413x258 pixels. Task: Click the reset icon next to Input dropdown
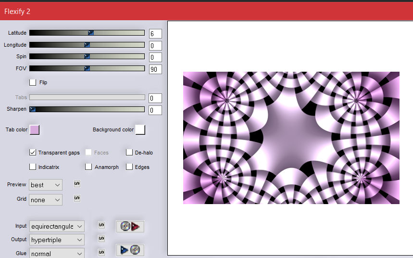click(x=101, y=225)
